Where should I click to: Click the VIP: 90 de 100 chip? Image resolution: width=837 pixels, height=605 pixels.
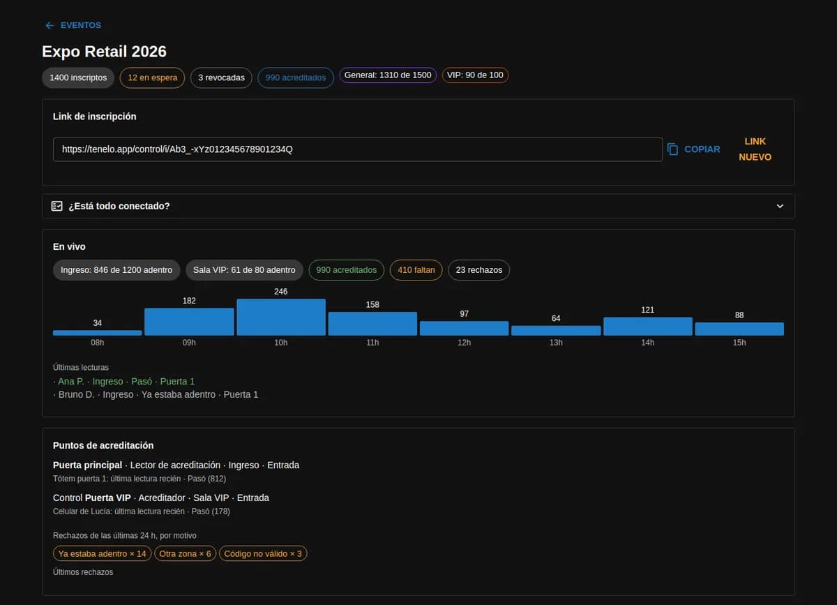click(x=475, y=75)
